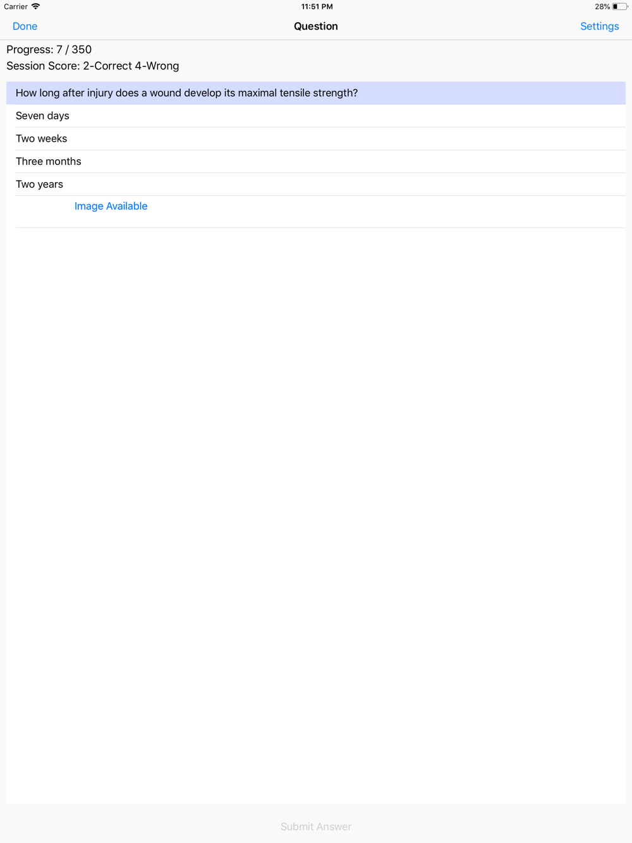Tap Done to exit the quiz
The image size is (632, 843).
pyautogui.click(x=25, y=26)
